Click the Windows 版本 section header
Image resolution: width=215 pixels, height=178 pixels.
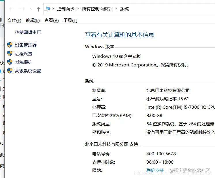pos(99,47)
